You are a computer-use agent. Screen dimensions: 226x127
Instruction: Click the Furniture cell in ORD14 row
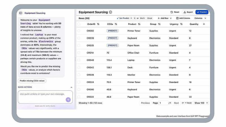click(x=154, y=53)
